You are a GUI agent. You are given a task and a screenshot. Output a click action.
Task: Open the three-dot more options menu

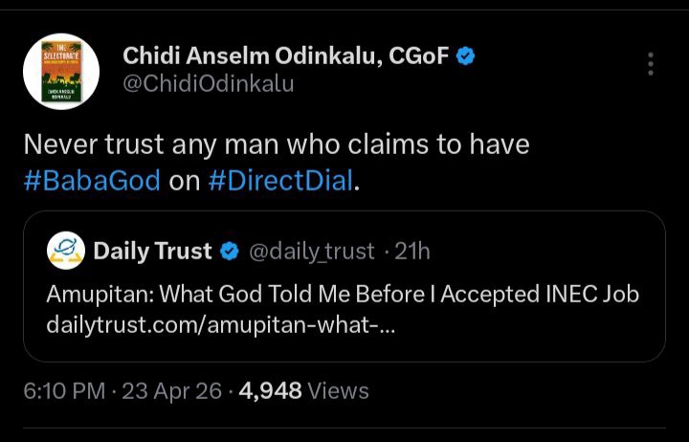651,64
